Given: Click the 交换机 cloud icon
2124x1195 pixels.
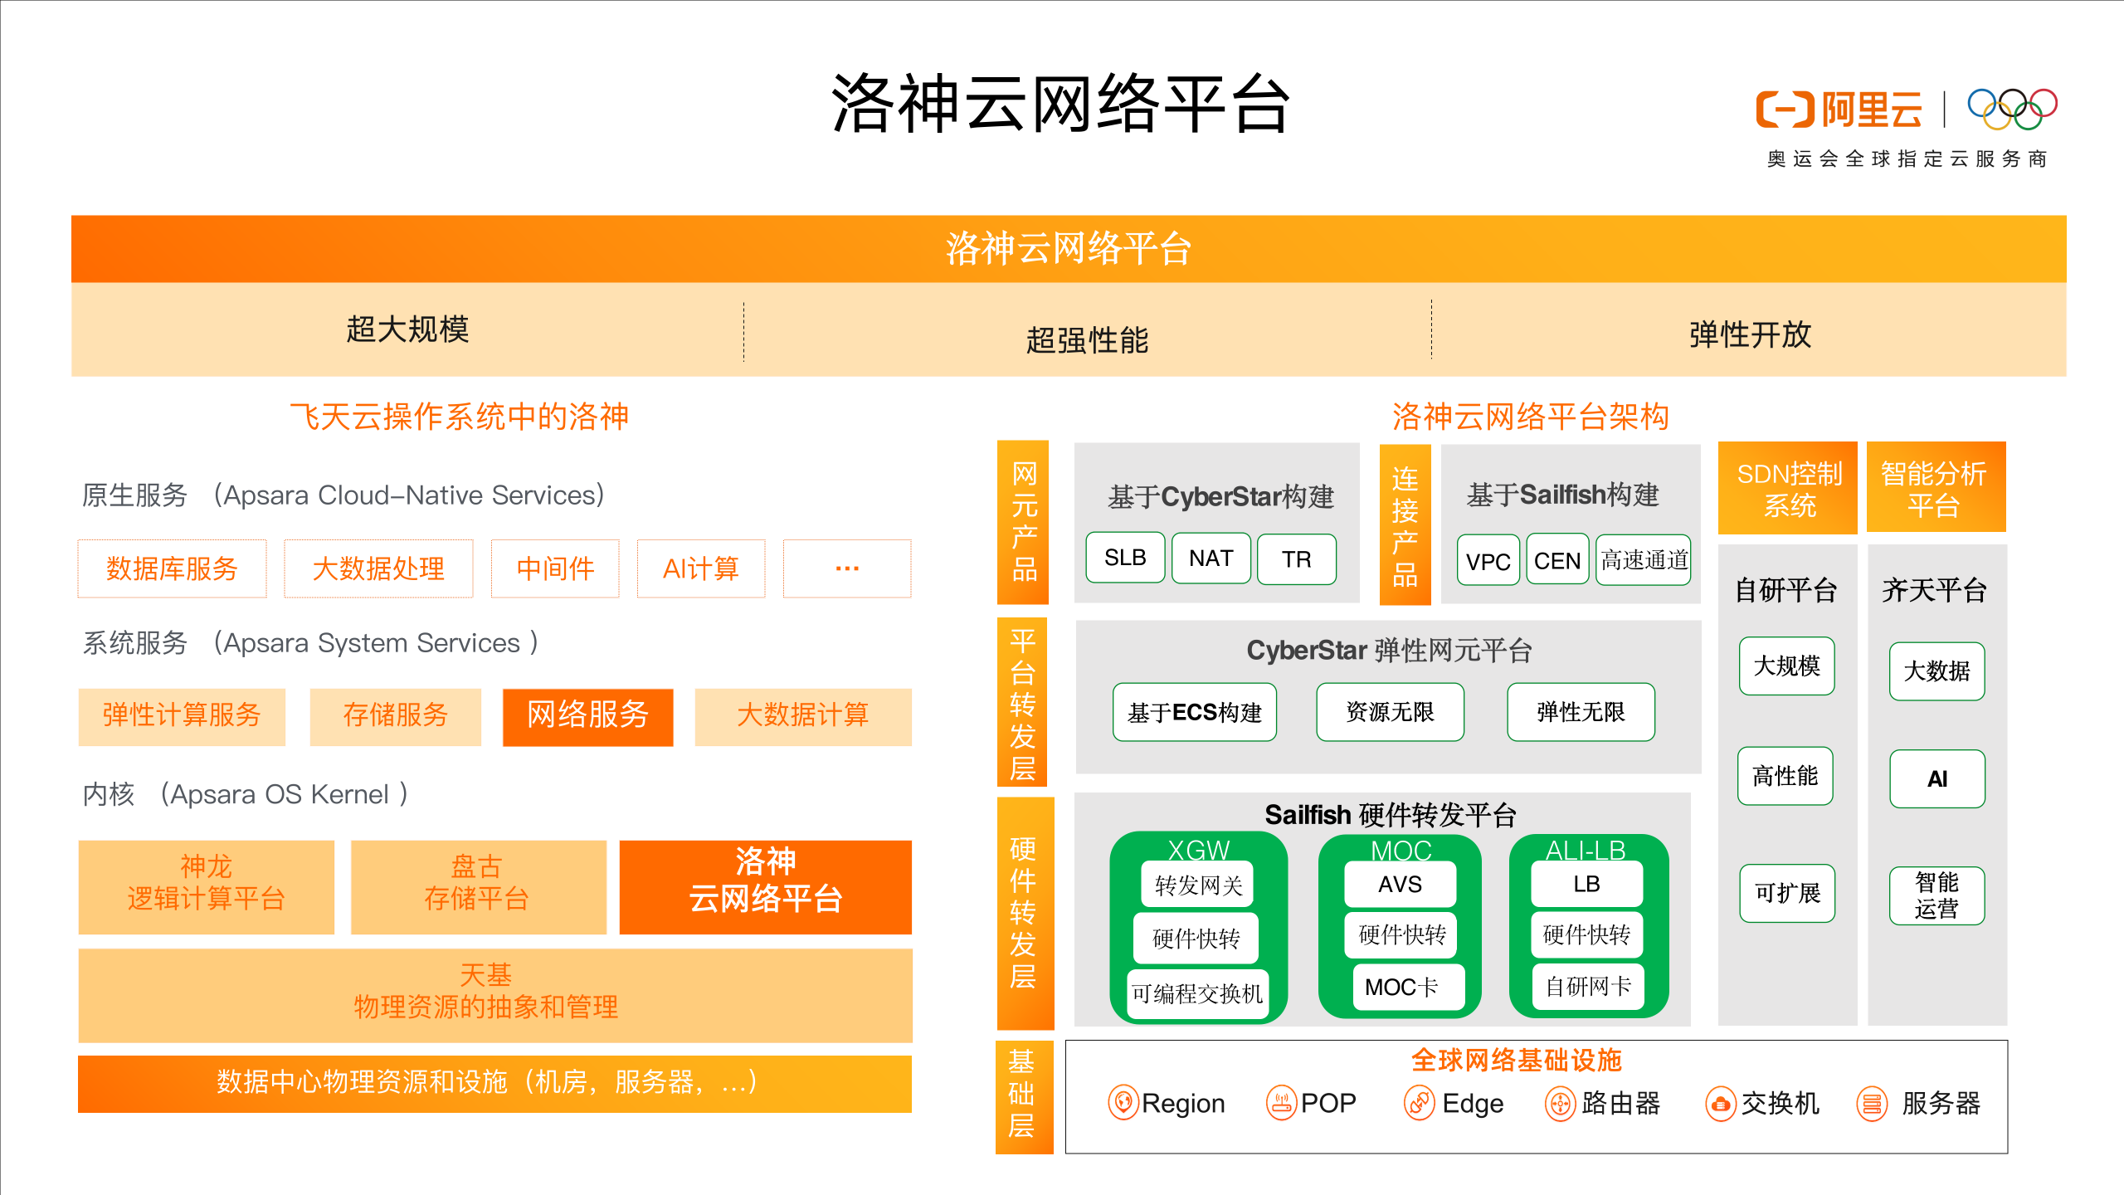Looking at the screenshot, I should pyautogui.click(x=1720, y=1105).
